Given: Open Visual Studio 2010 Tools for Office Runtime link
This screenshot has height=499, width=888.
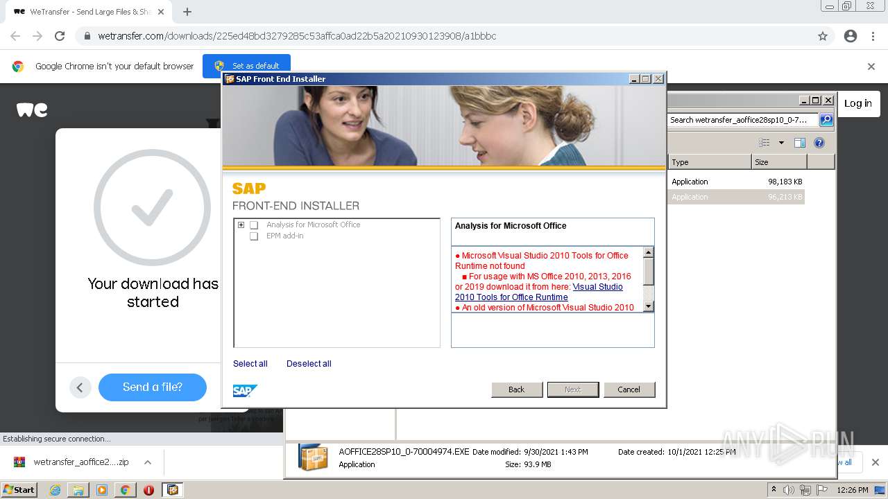Looking at the screenshot, I should 539,292.
